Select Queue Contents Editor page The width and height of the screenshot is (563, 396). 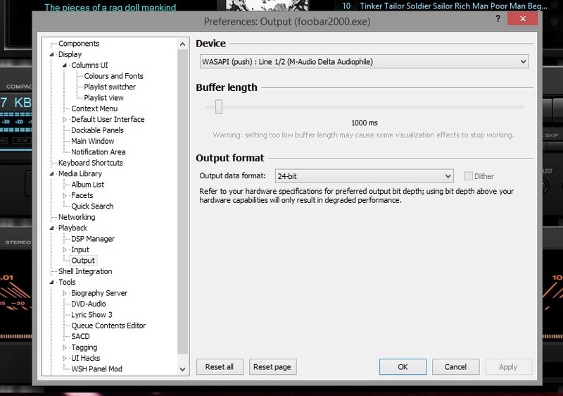pyautogui.click(x=108, y=326)
